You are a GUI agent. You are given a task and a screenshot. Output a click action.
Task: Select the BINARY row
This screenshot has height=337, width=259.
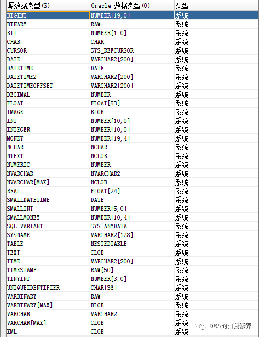132,24
